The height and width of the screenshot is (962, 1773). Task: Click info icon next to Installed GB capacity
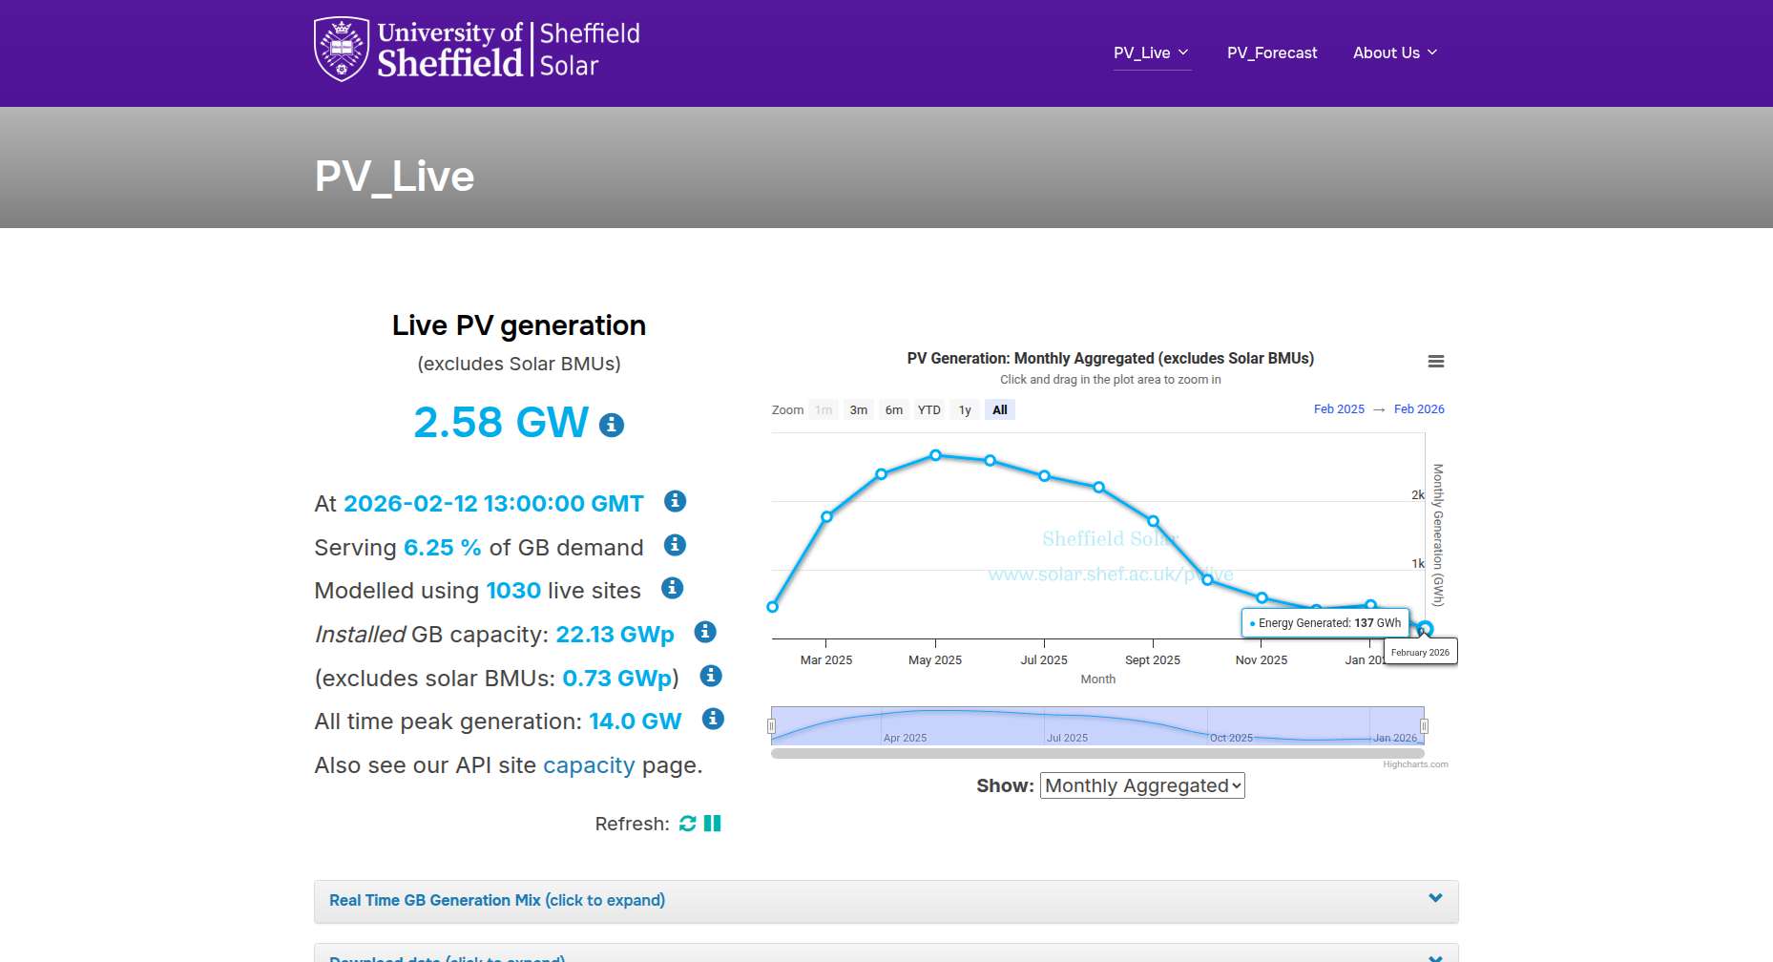tap(704, 632)
